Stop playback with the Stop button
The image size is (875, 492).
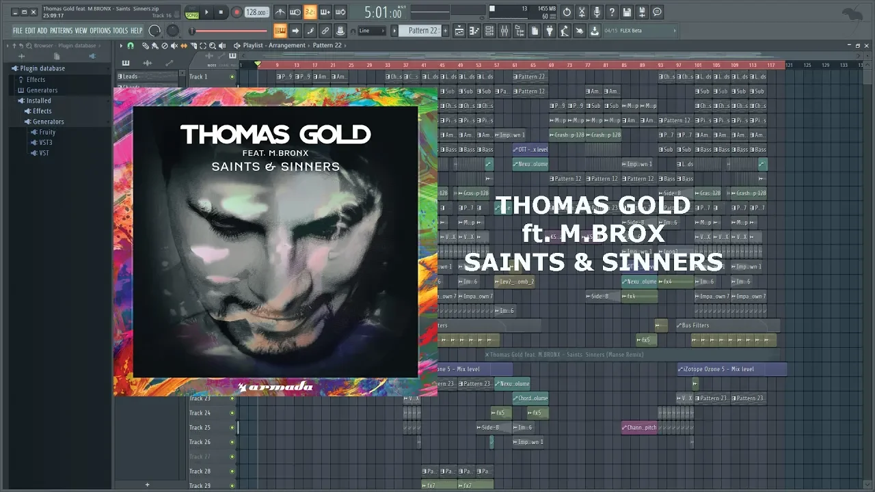pyautogui.click(x=221, y=12)
